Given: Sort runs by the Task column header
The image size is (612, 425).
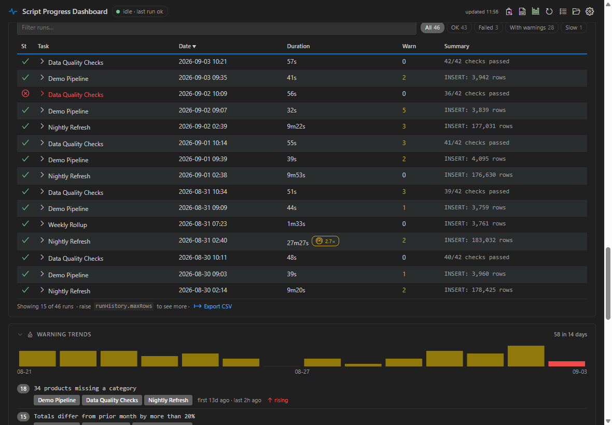Looking at the screenshot, I should [x=44, y=46].
